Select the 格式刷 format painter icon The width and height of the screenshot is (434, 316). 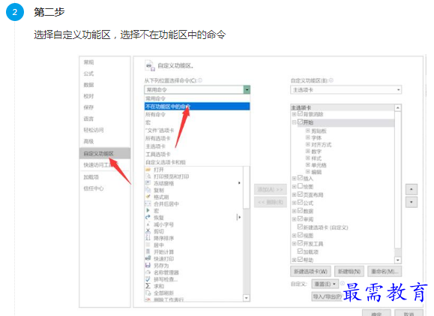point(148,197)
